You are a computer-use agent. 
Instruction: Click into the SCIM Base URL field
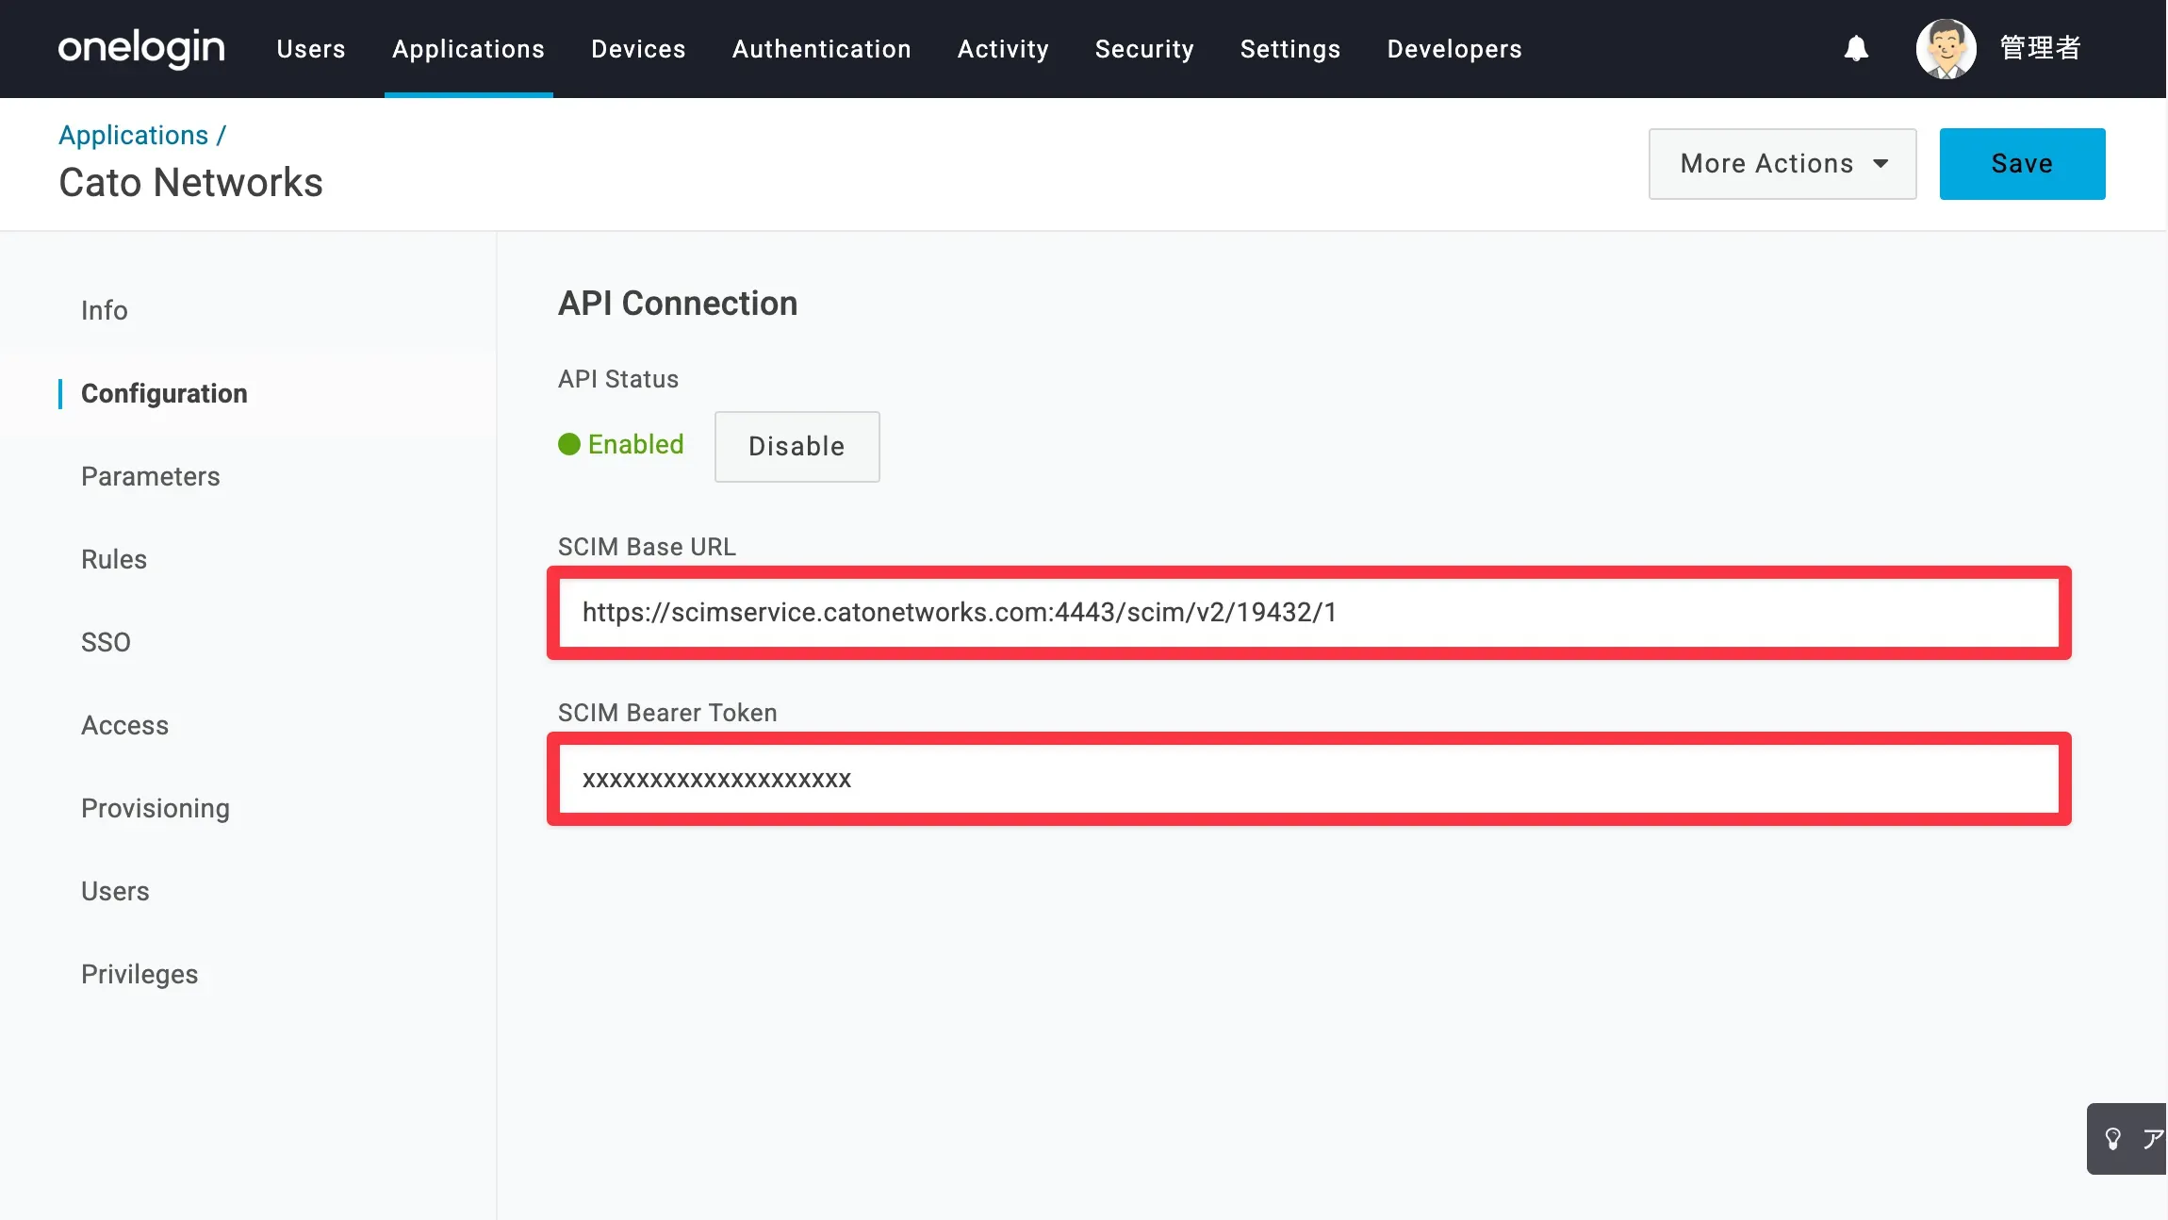click(1308, 613)
